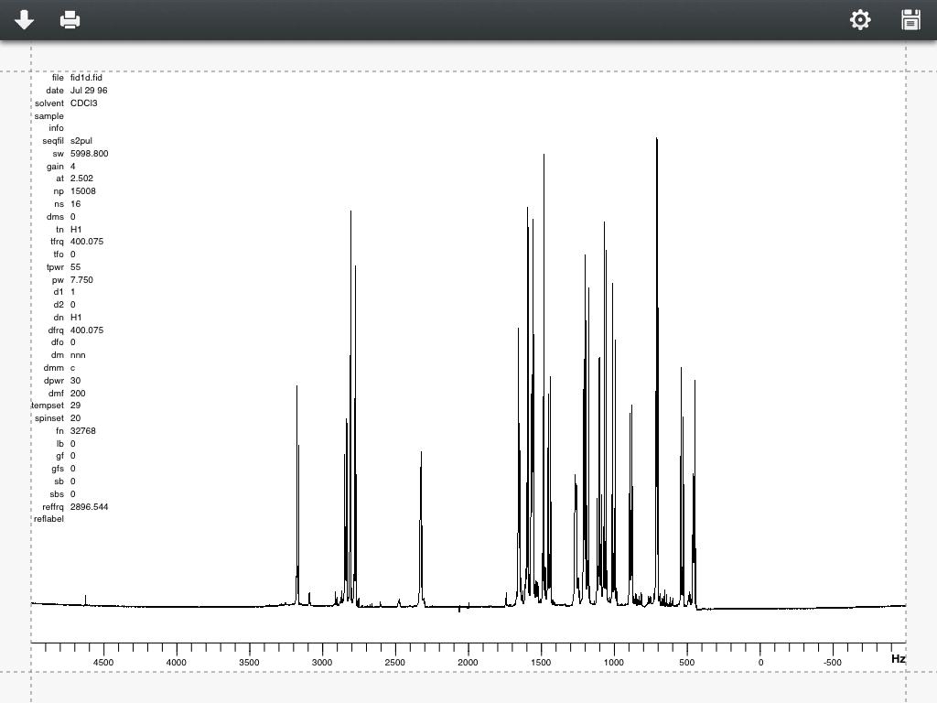The height and width of the screenshot is (703, 937).
Task: Select the fn value 32768
Action: [83, 431]
